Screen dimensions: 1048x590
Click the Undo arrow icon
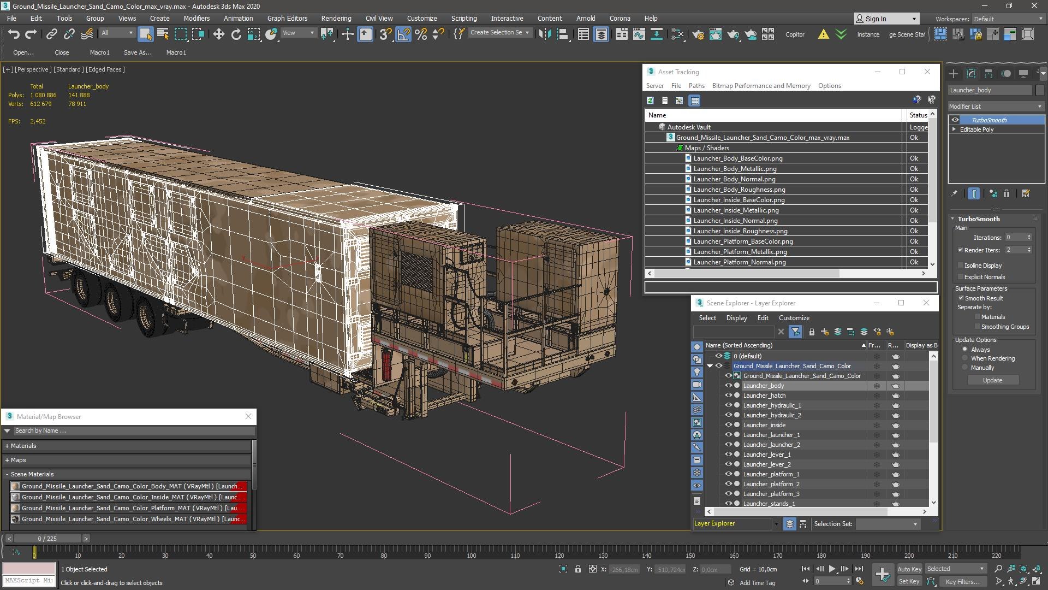[14, 34]
